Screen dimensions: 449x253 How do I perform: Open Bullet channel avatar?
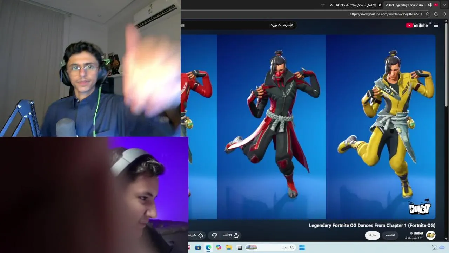(x=431, y=235)
